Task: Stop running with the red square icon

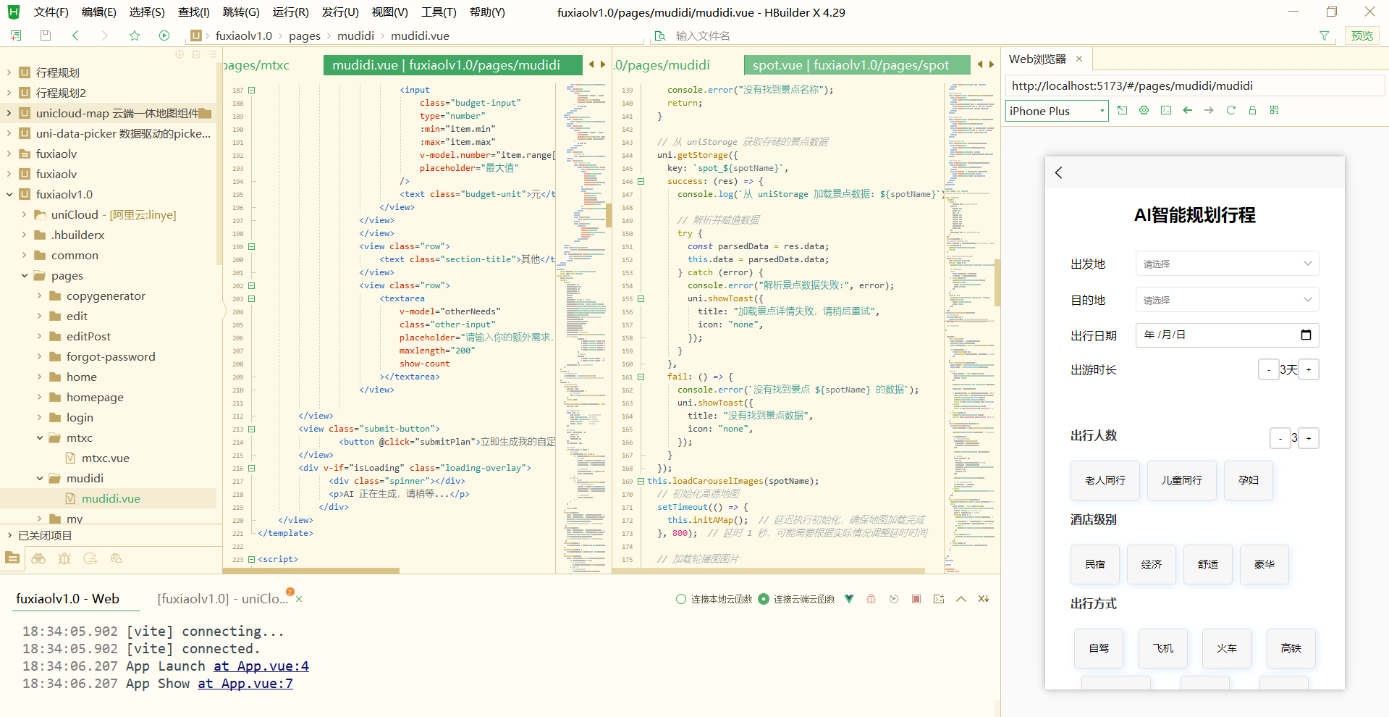Action: pos(916,599)
